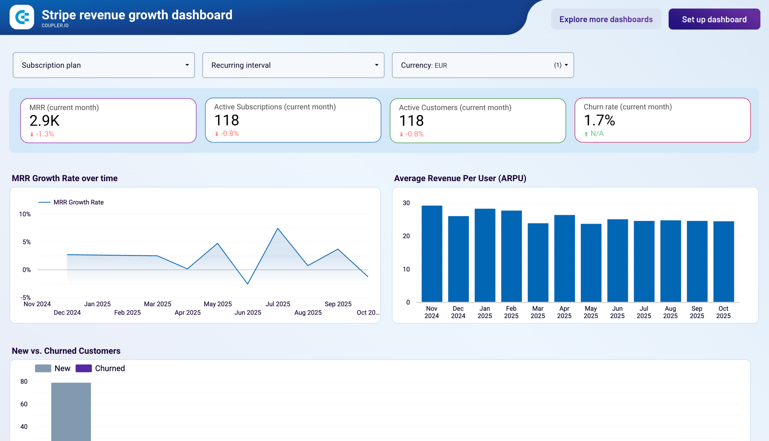This screenshot has height=441, width=769.
Task: Click the MRR Growth Rate legend line
Action: click(x=44, y=202)
